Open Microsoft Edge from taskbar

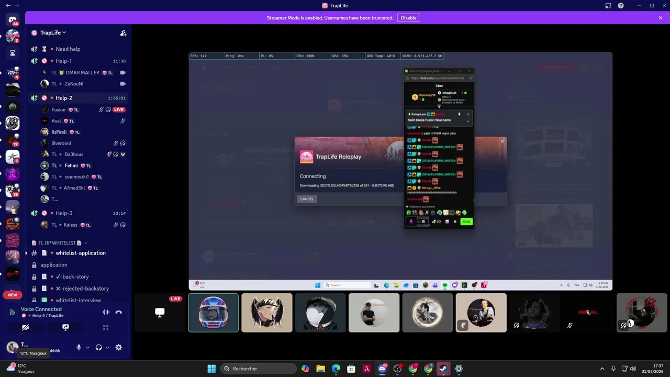click(x=336, y=369)
